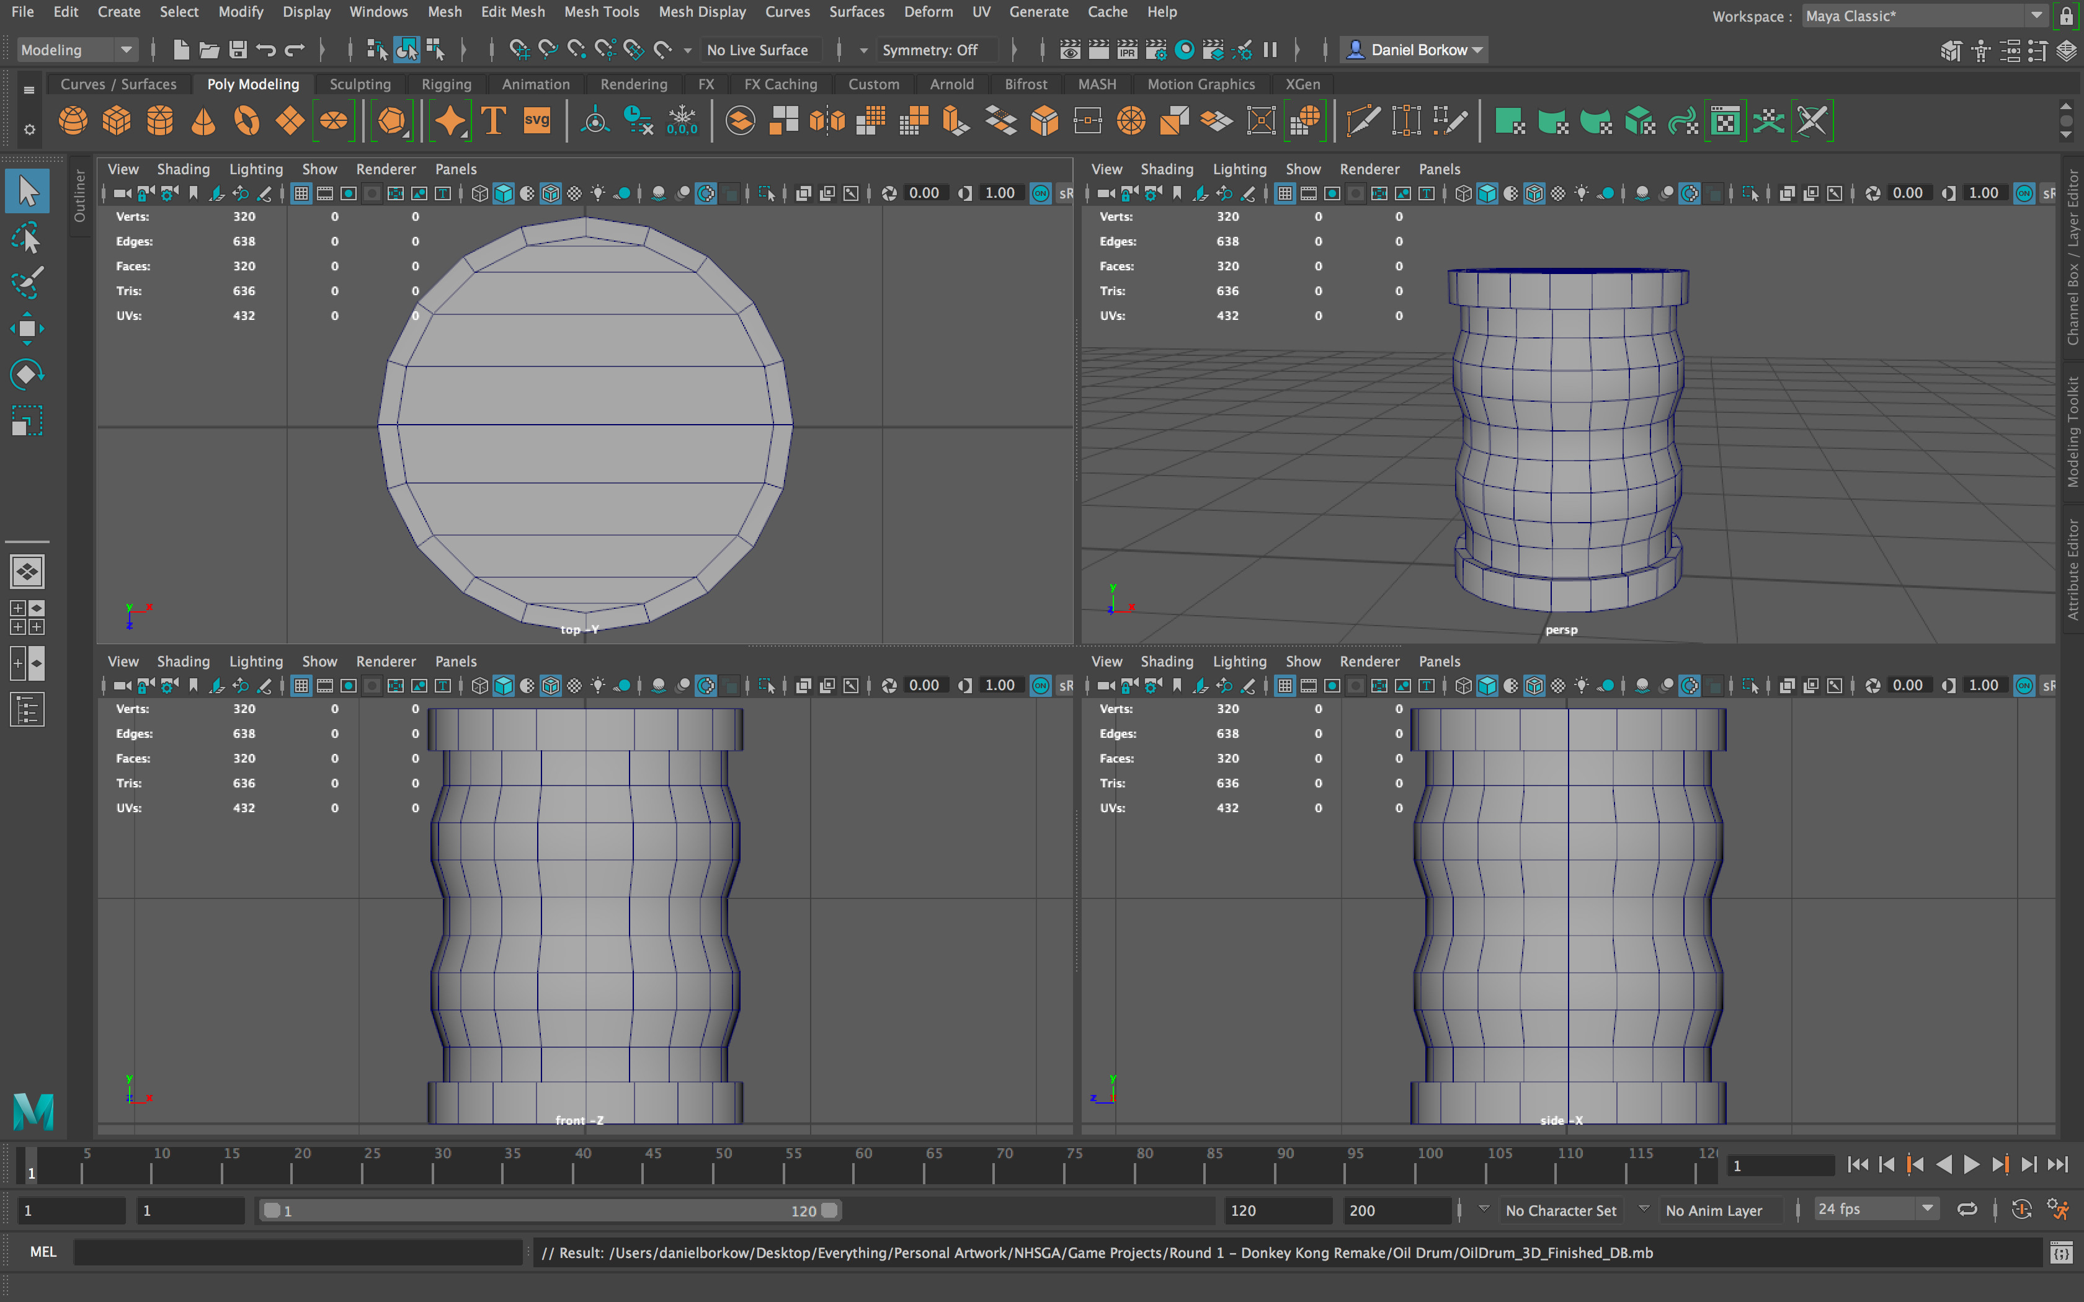Create a polygon disc from the shelf
The image size is (2084, 1302).
tap(333, 120)
